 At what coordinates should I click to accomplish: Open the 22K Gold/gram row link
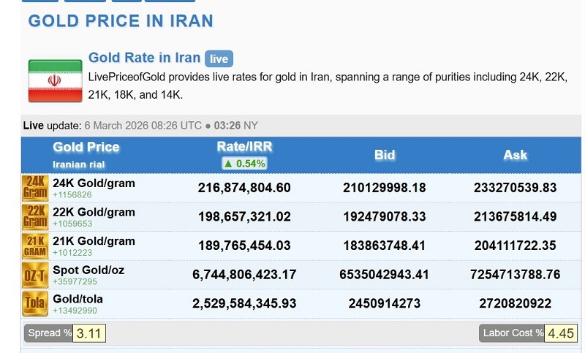(x=94, y=212)
